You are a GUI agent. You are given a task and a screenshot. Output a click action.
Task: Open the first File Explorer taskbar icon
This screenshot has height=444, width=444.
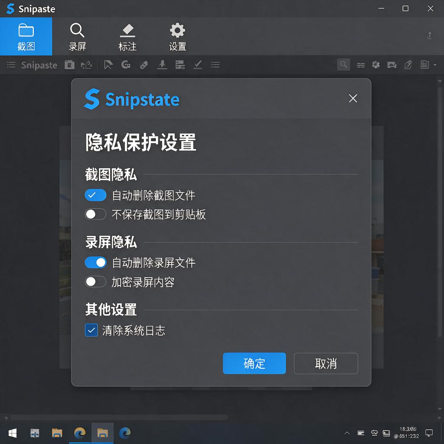click(x=57, y=433)
